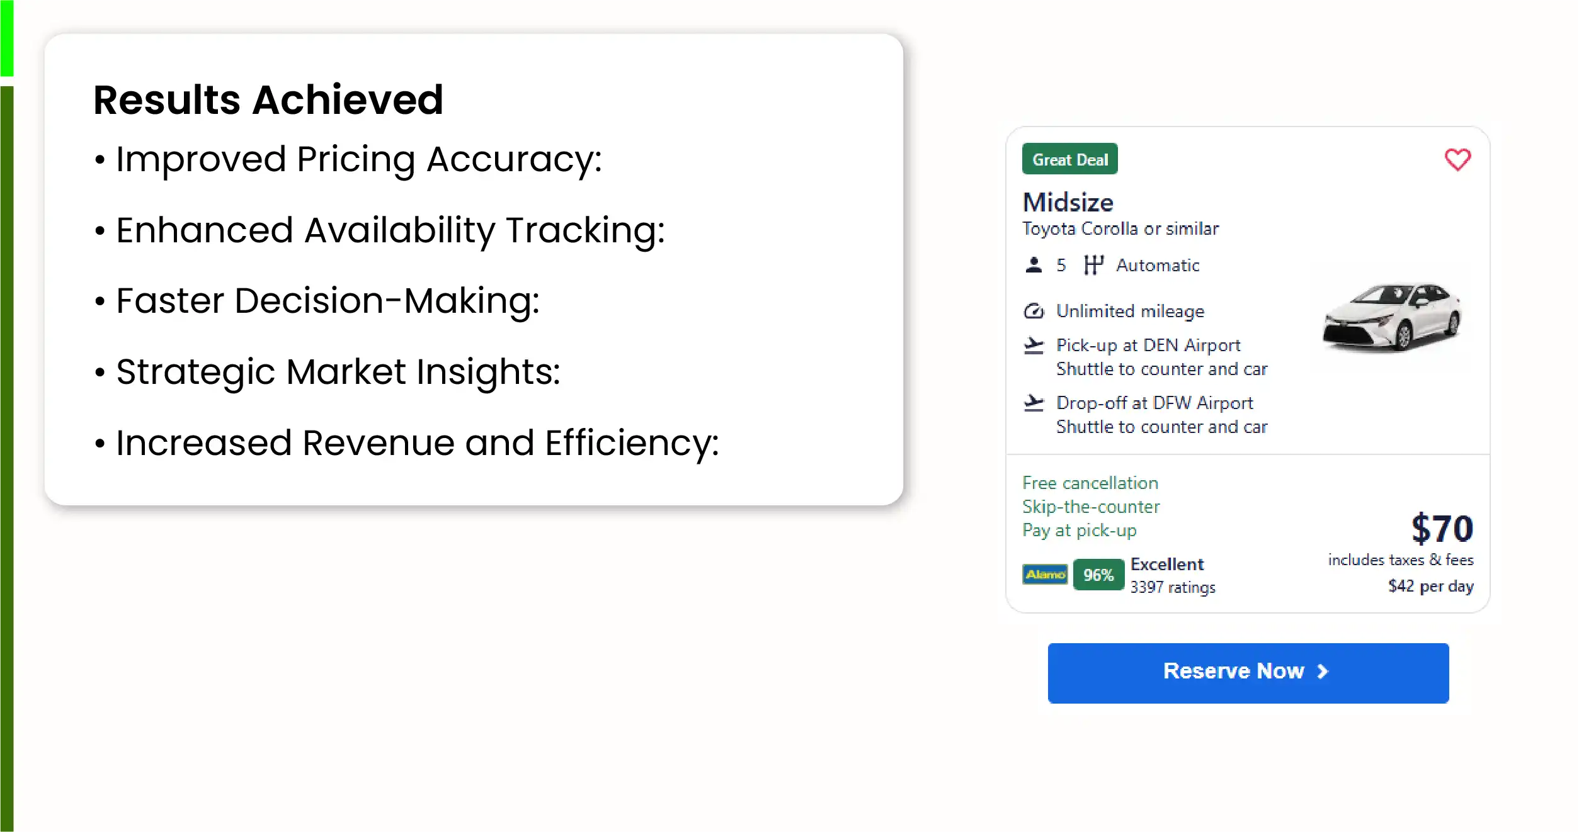This screenshot has width=1579, height=832.
Task: Toggle the heart favorite icon
Action: pyautogui.click(x=1457, y=159)
